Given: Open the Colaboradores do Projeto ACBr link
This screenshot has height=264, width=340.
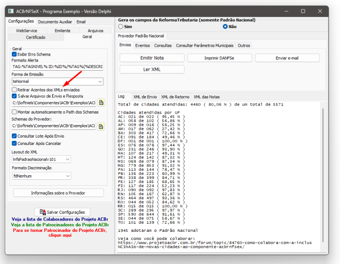Looking at the screenshot, I should 60,219.
